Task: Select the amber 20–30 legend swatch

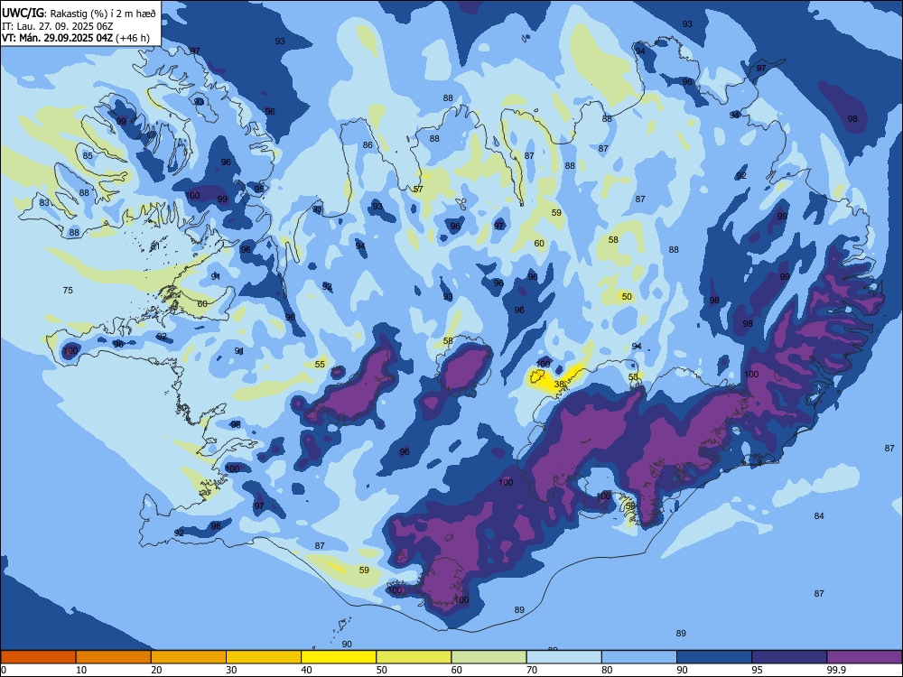Action: point(189,657)
